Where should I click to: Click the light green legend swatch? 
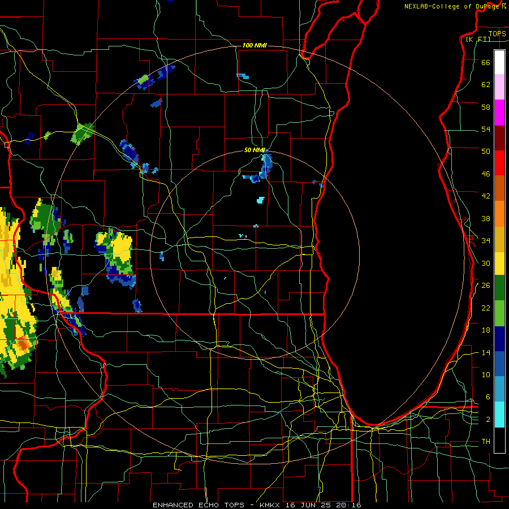click(x=499, y=313)
